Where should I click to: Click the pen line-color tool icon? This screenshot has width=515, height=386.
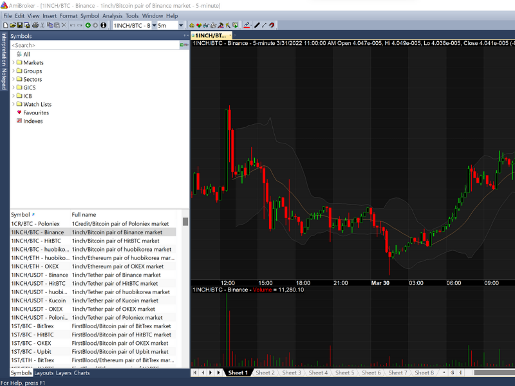click(x=247, y=25)
